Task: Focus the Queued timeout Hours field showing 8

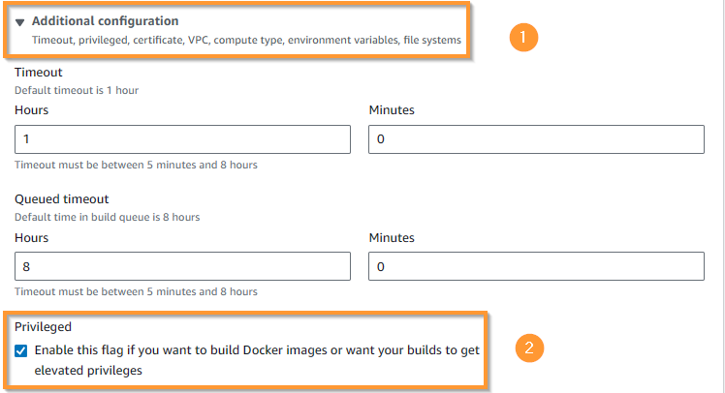Action: tap(182, 266)
